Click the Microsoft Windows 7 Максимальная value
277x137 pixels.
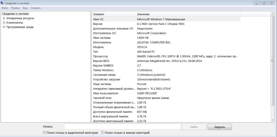click(x=161, y=19)
